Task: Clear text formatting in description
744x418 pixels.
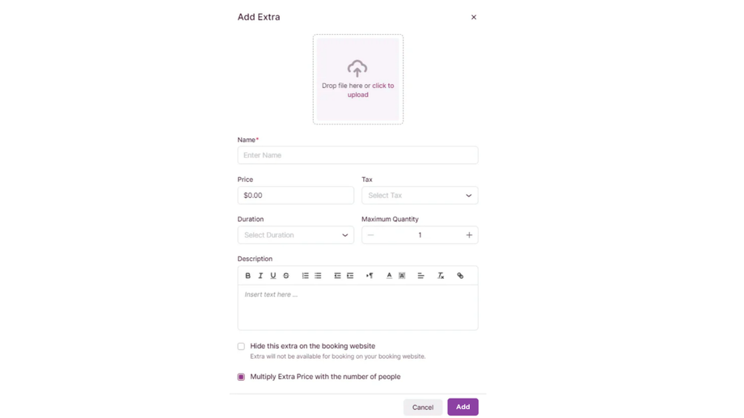Action: pyautogui.click(x=441, y=276)
